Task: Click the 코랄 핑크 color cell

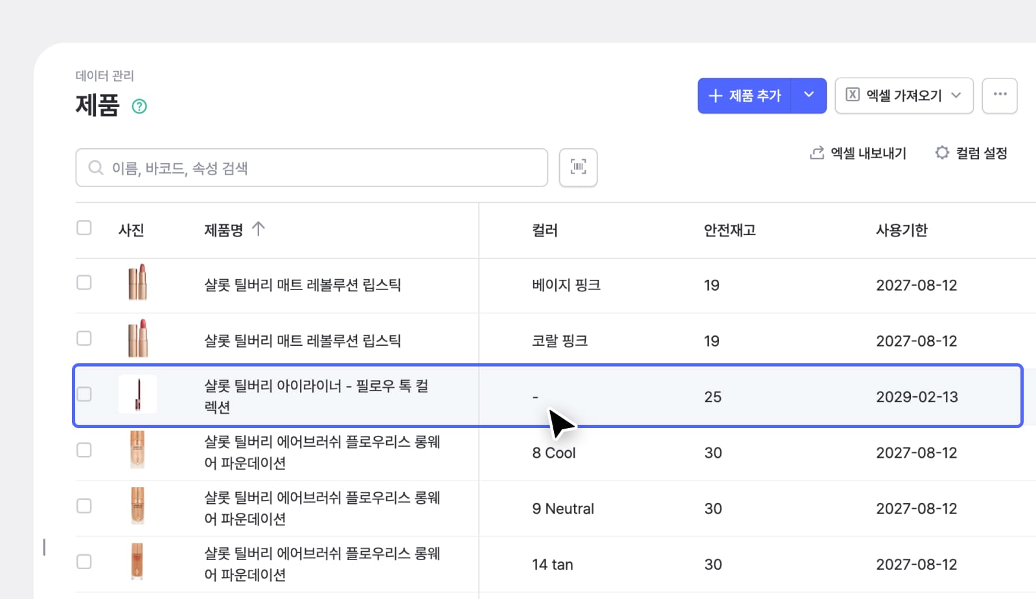Action: click(x=560, y=341)
